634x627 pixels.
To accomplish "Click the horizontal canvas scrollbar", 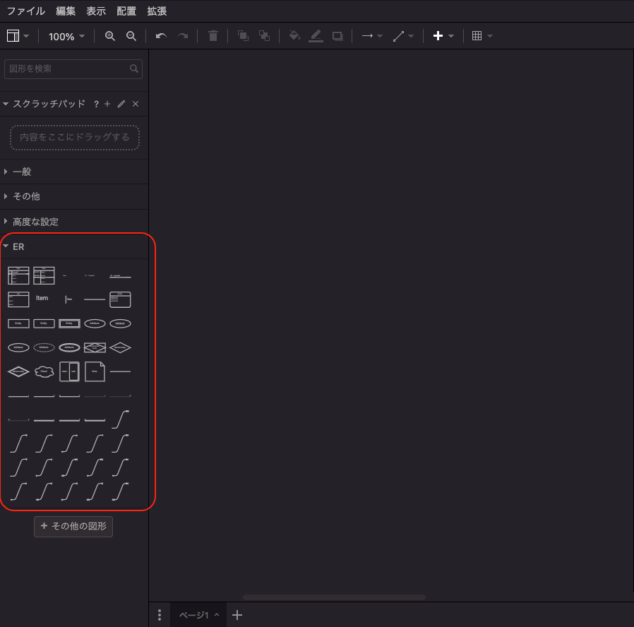I will [334, 597].
